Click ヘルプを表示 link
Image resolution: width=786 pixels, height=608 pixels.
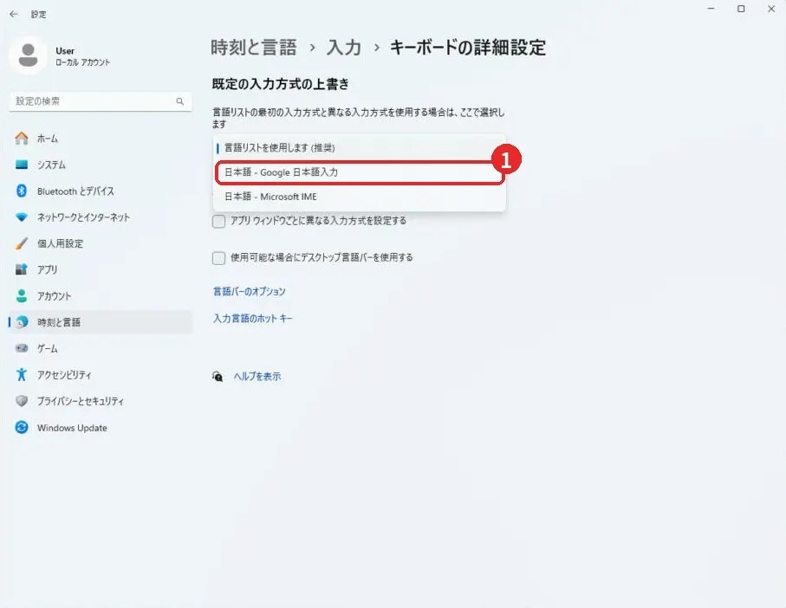click(x=257, y=377)
